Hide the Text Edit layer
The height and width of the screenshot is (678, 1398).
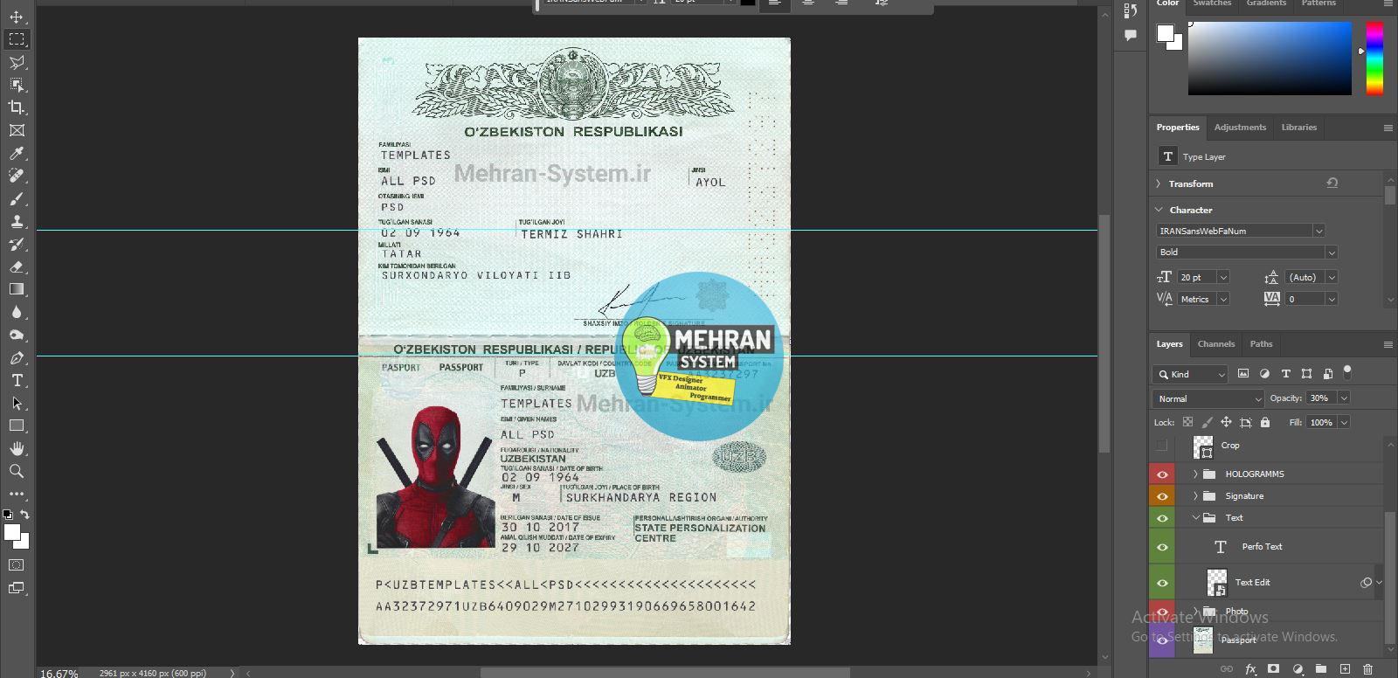coord(1162,583)
